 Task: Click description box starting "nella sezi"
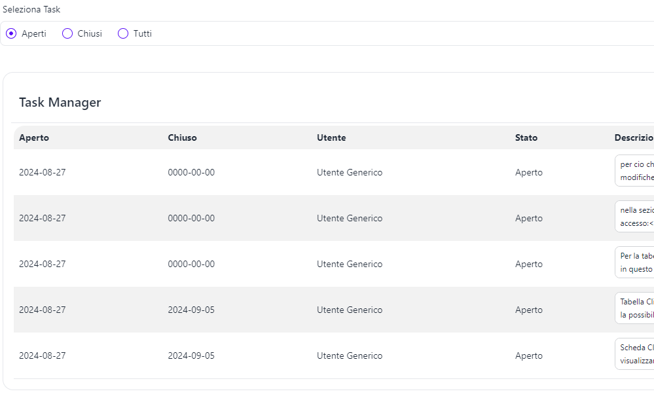[x=635, y=217]
